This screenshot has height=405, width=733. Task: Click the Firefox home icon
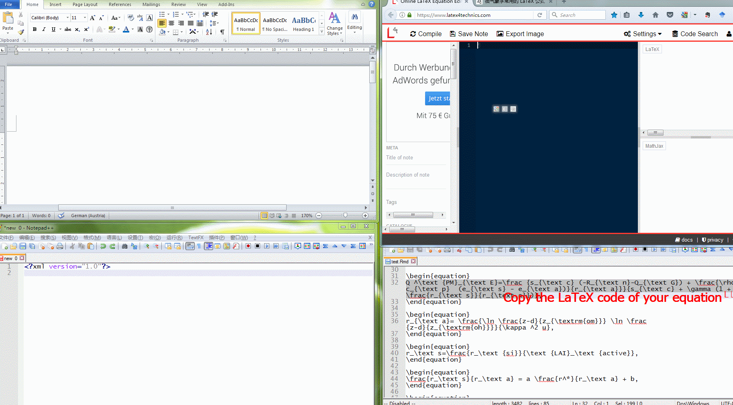656,15
